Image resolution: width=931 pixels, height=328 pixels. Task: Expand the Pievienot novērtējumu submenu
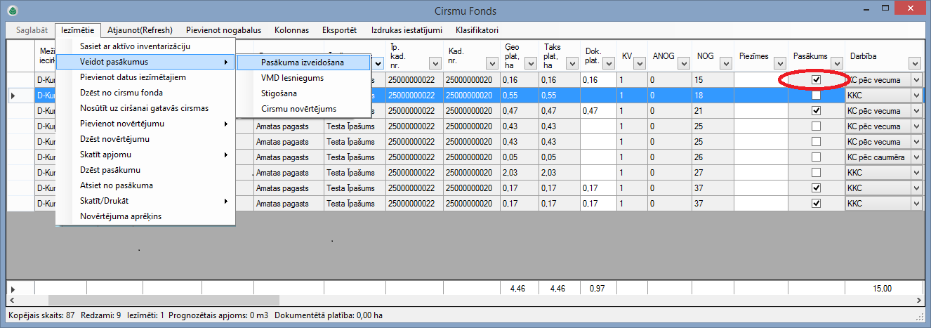145,124
